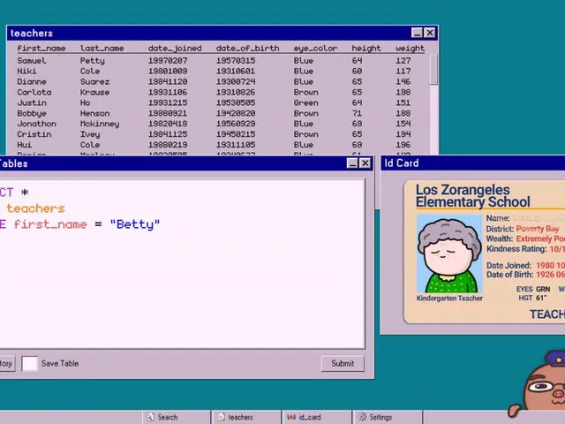
Task: Click inside the SQL query editor
Action: tap(182, 263)
